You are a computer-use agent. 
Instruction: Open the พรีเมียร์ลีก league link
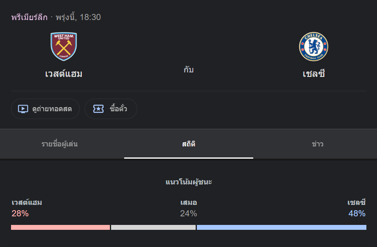[29, 17]
